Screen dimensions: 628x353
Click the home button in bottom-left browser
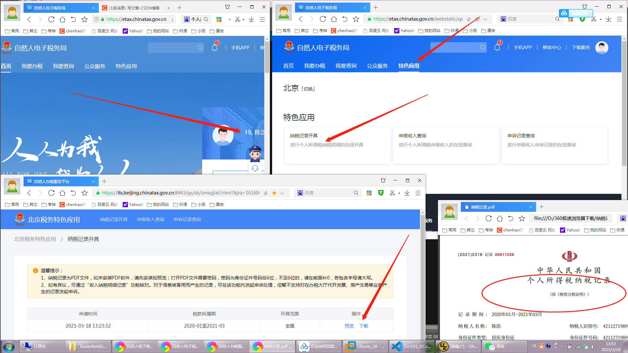click(x=62, y=193)
